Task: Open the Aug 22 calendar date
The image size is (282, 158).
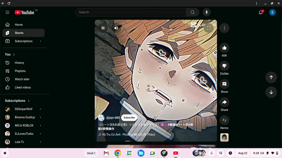Action: (x=243, y=153)
